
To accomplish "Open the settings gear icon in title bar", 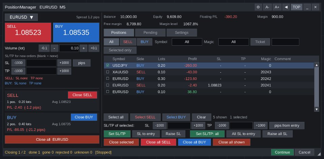I will [x=258, y=7].
